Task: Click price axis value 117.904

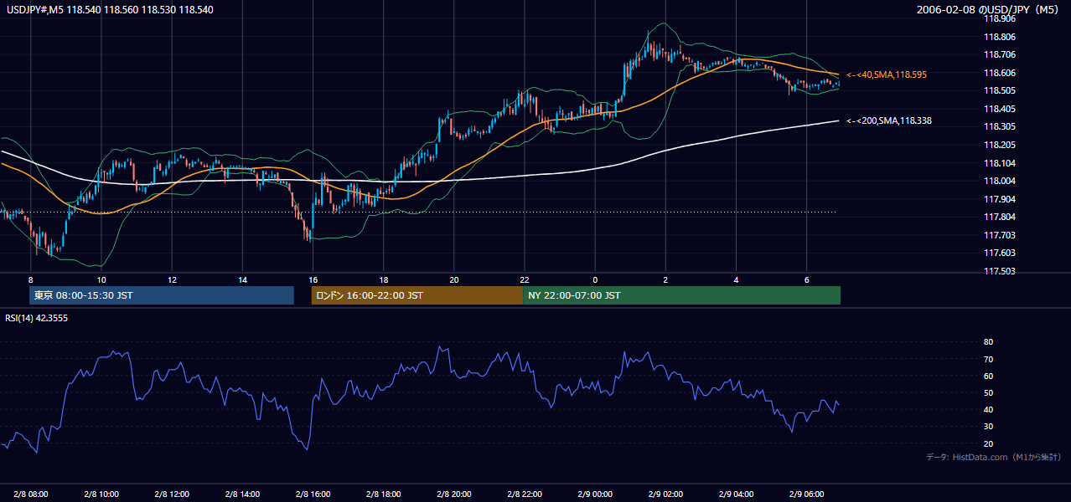Action: click(999, 199)
